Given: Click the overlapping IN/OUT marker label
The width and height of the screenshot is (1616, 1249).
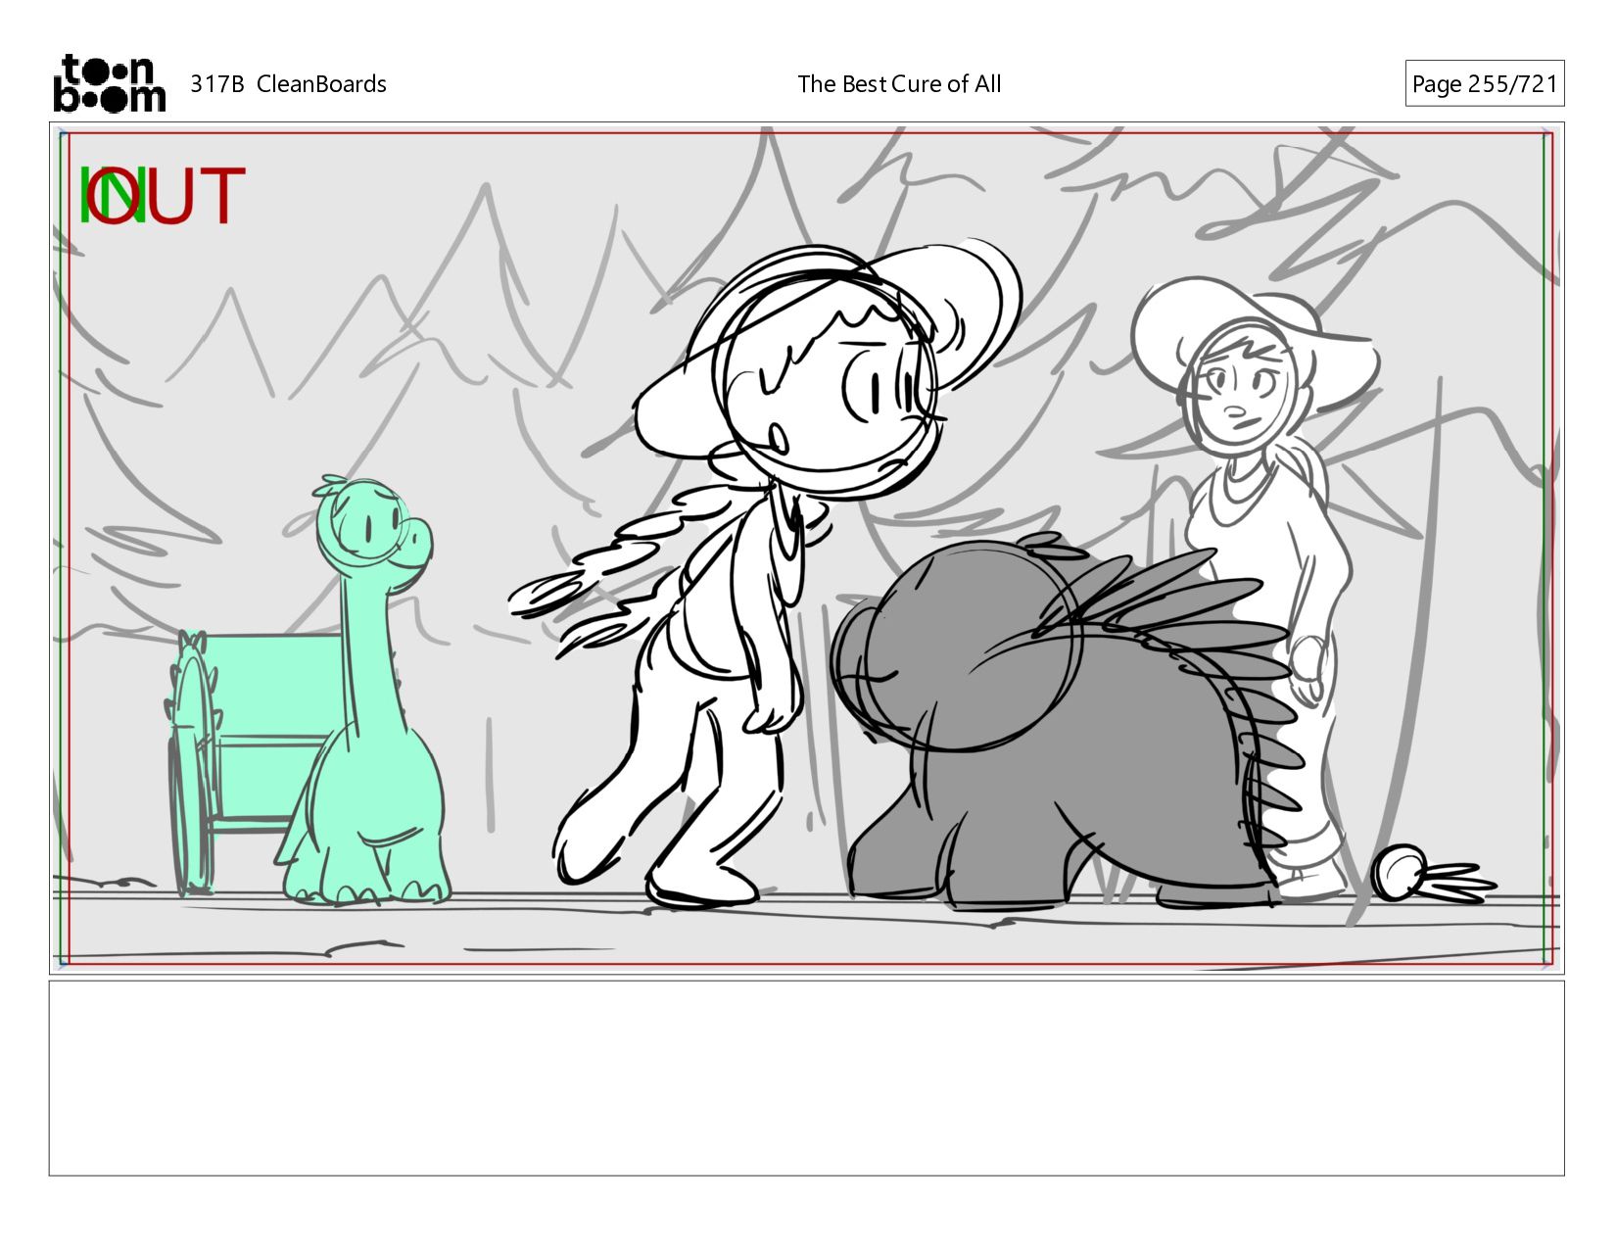Looking at the screenshot, I should [x=162, y=195].
